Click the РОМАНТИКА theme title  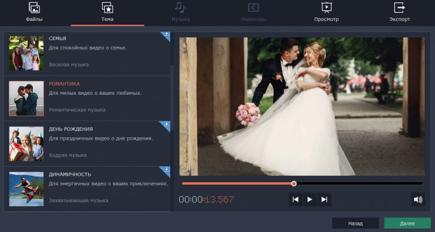click(64, 84)
